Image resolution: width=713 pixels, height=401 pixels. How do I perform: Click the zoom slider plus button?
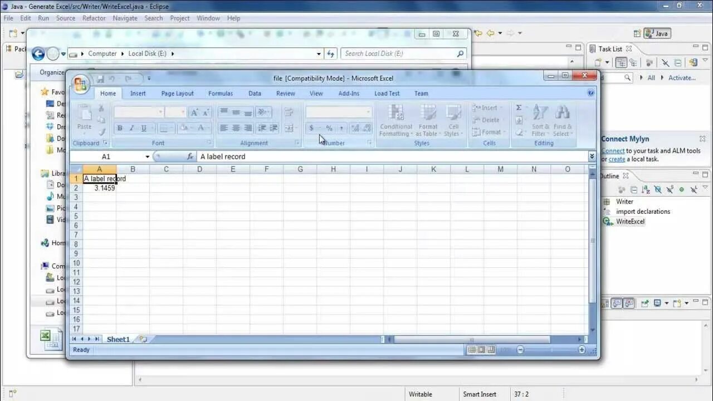(x=582, y=350)
